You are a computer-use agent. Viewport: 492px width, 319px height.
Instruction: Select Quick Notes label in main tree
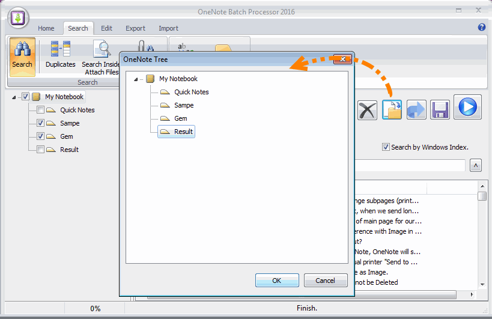tap(77, 110)
